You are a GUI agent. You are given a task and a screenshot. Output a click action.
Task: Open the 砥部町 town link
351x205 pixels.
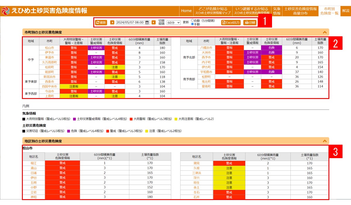49,72
